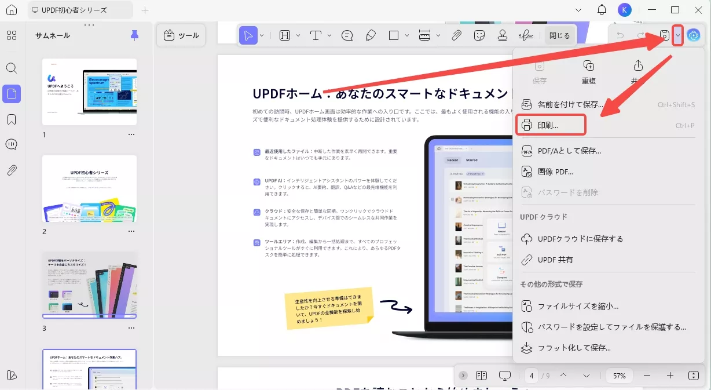Expand the cursor tool dropdown arrow

pyautogui.click(x=262, y=35)
